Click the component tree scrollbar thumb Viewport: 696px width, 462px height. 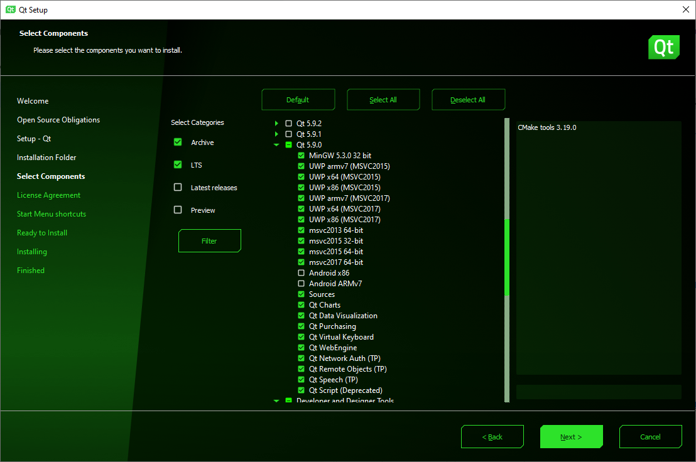click(x=507, y=257)
